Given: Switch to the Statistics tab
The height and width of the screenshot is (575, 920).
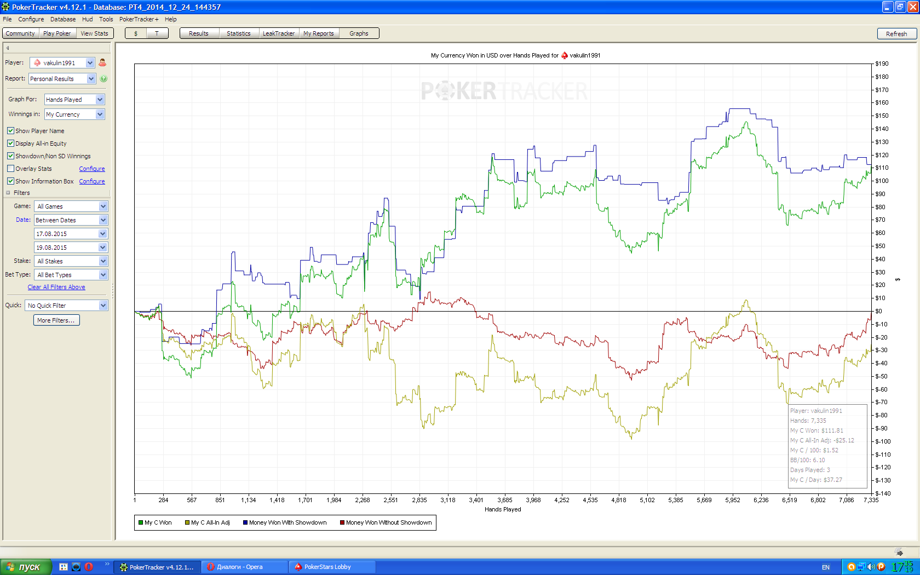Looking at the screenshot, I should (239, 33).
